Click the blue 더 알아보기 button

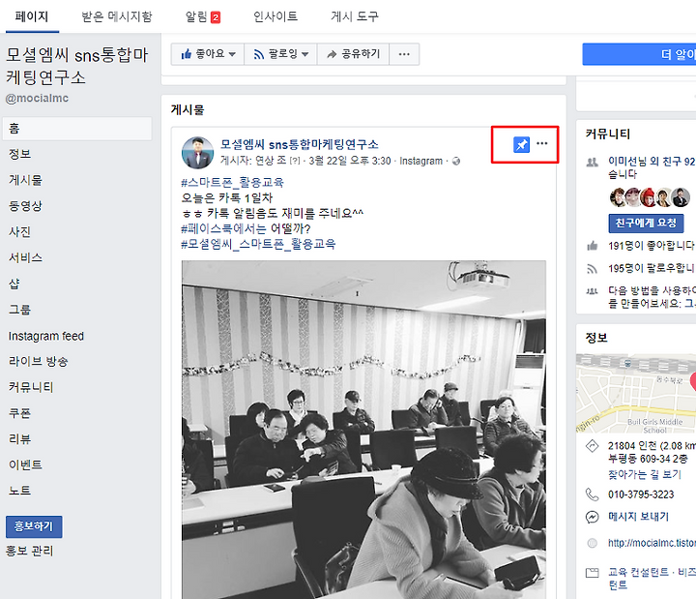point(639,54)
